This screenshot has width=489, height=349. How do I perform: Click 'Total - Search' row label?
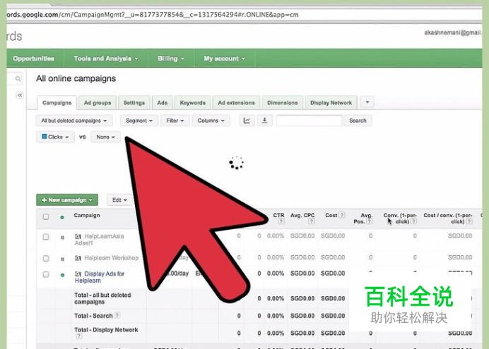(x=93, y=316)
